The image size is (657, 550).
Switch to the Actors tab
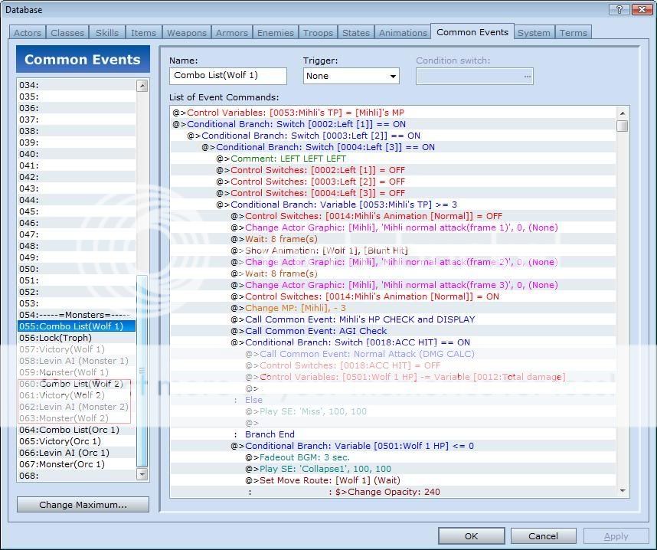tap(28, 33)
